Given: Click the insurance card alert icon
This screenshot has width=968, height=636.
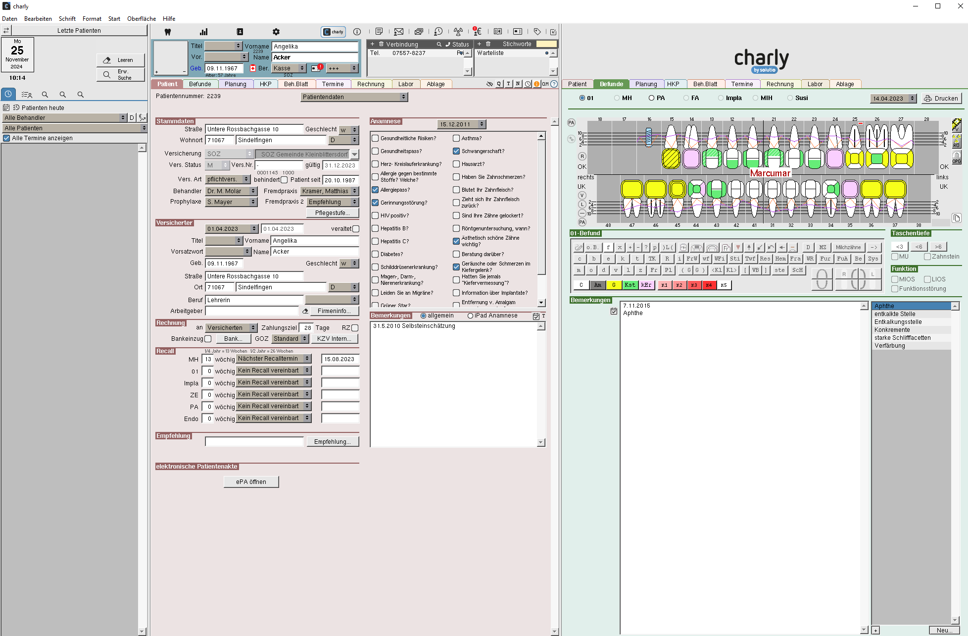Looking at the screenshot, I should click(317, 68).
